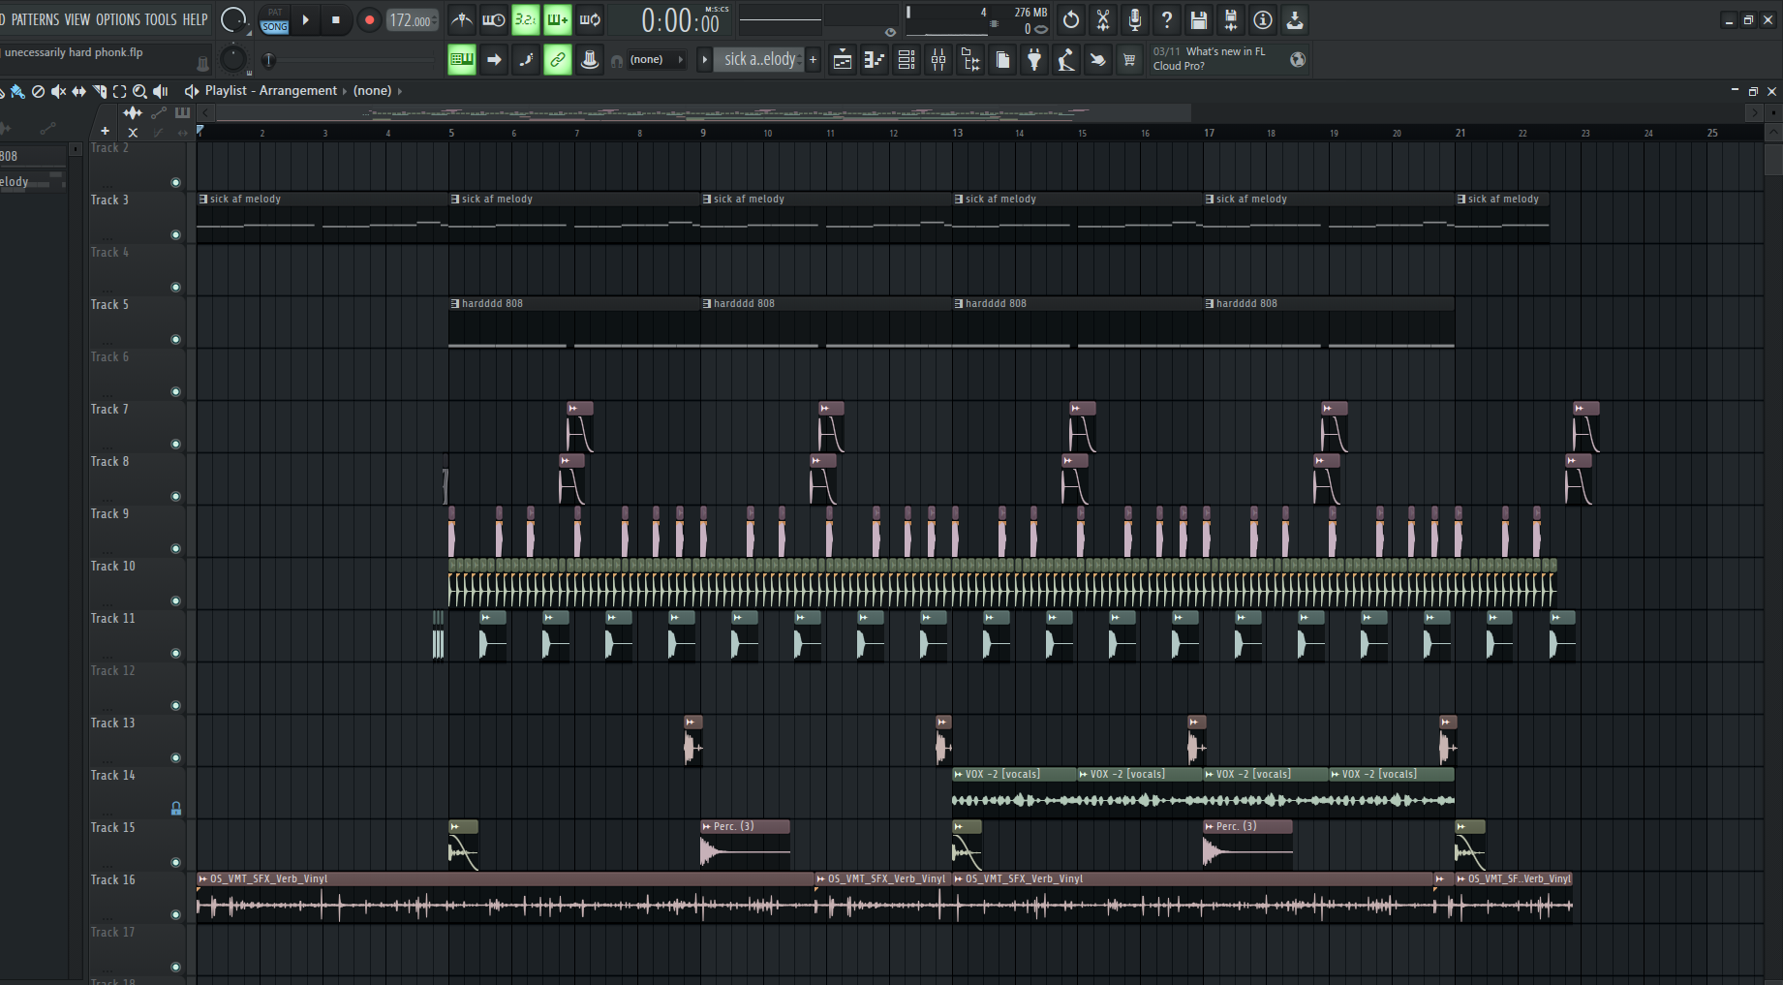Switch the PAT/SONG mode button
Viewport: 1783px width, 985px height.
pyautogui.click(x=275, y=19)
